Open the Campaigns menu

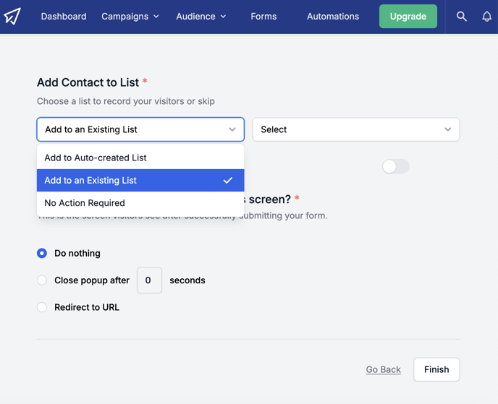130,16
